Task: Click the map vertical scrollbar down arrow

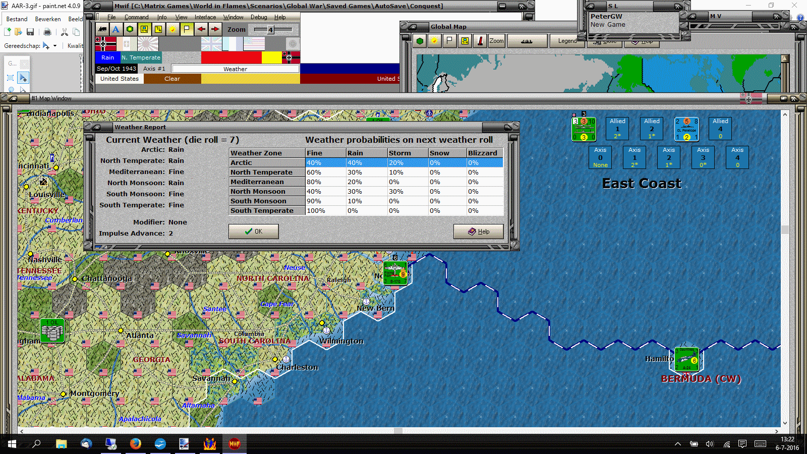Action: pos(785,423)
